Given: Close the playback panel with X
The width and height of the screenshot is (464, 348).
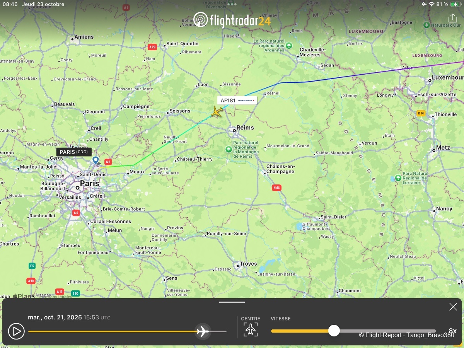Looking at the screenshot, I should tap(453, 307).
